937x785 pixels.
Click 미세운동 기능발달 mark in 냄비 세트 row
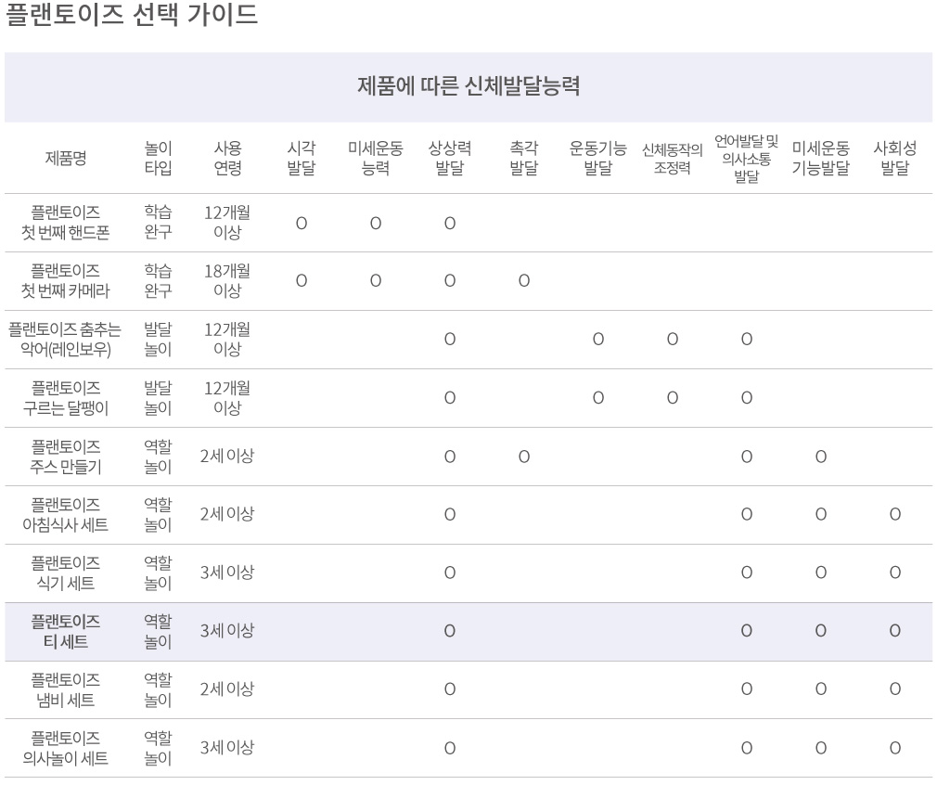click(820, 690)
